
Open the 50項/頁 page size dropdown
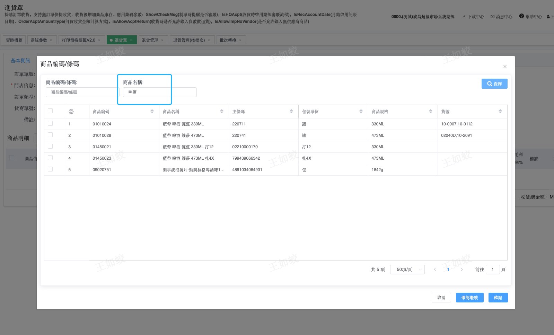click(x=407, y=270)
